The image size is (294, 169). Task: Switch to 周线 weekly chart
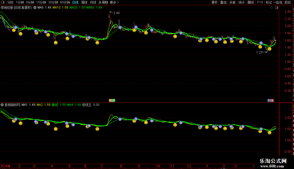(x=84, y=2)
